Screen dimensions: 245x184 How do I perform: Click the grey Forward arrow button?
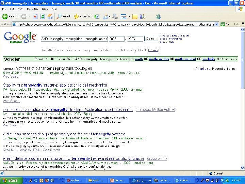24,16
